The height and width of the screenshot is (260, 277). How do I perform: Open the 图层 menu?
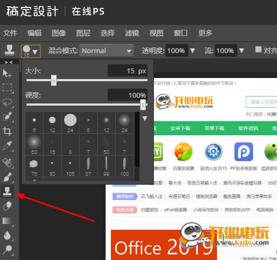(83, 33)
